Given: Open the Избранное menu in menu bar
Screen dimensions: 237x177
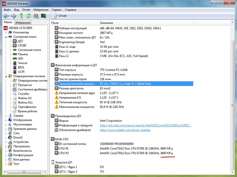Looking at the screenshot, I should [41, 10].
